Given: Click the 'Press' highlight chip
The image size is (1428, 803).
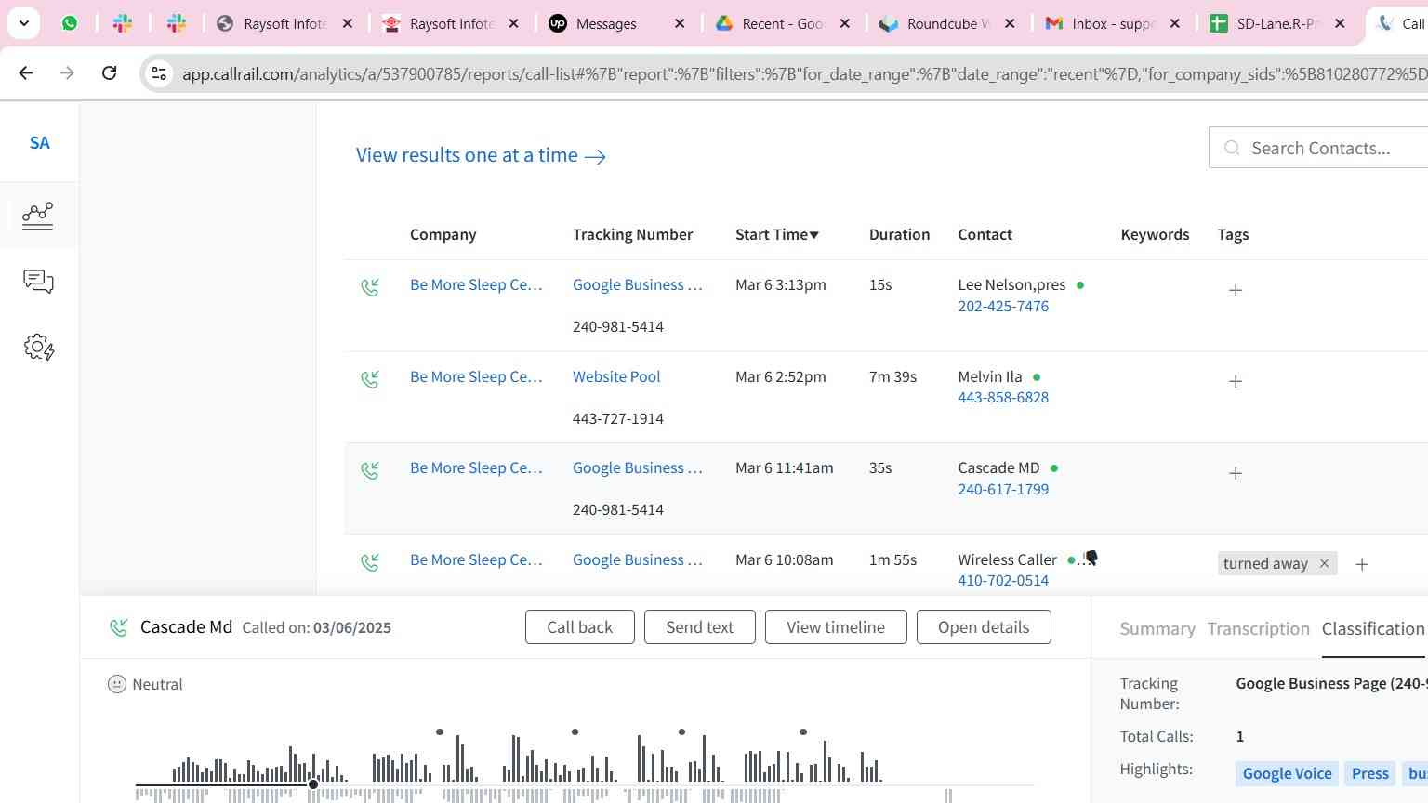Looking at the screenshot, I should click(1369, 773).
